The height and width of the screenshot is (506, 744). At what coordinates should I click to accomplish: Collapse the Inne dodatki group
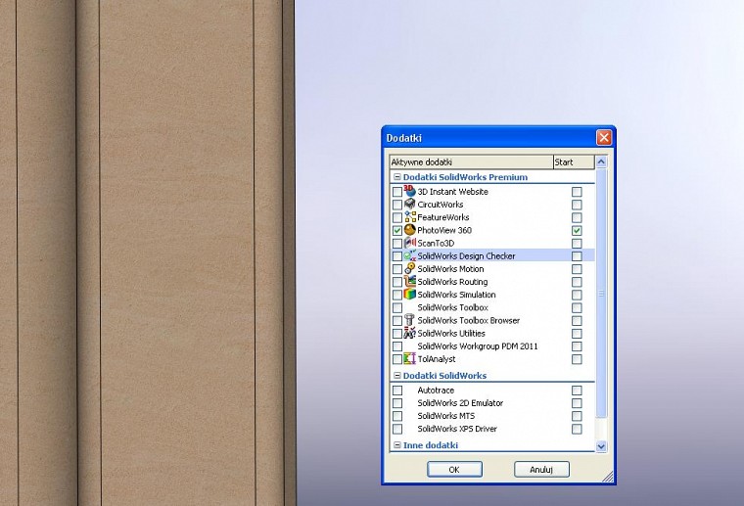coord(397,445)
